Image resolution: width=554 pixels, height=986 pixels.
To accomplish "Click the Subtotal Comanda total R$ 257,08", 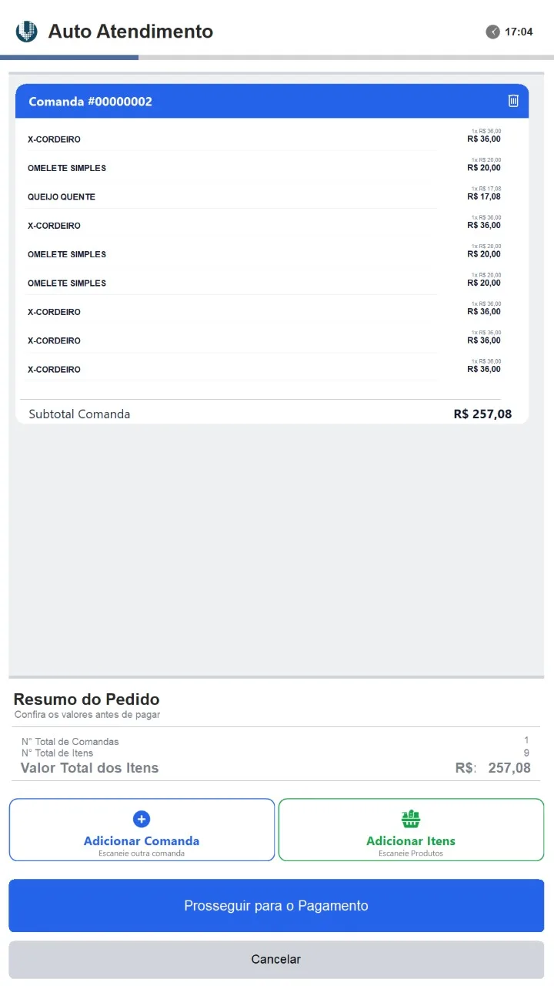I will point(482,414).
